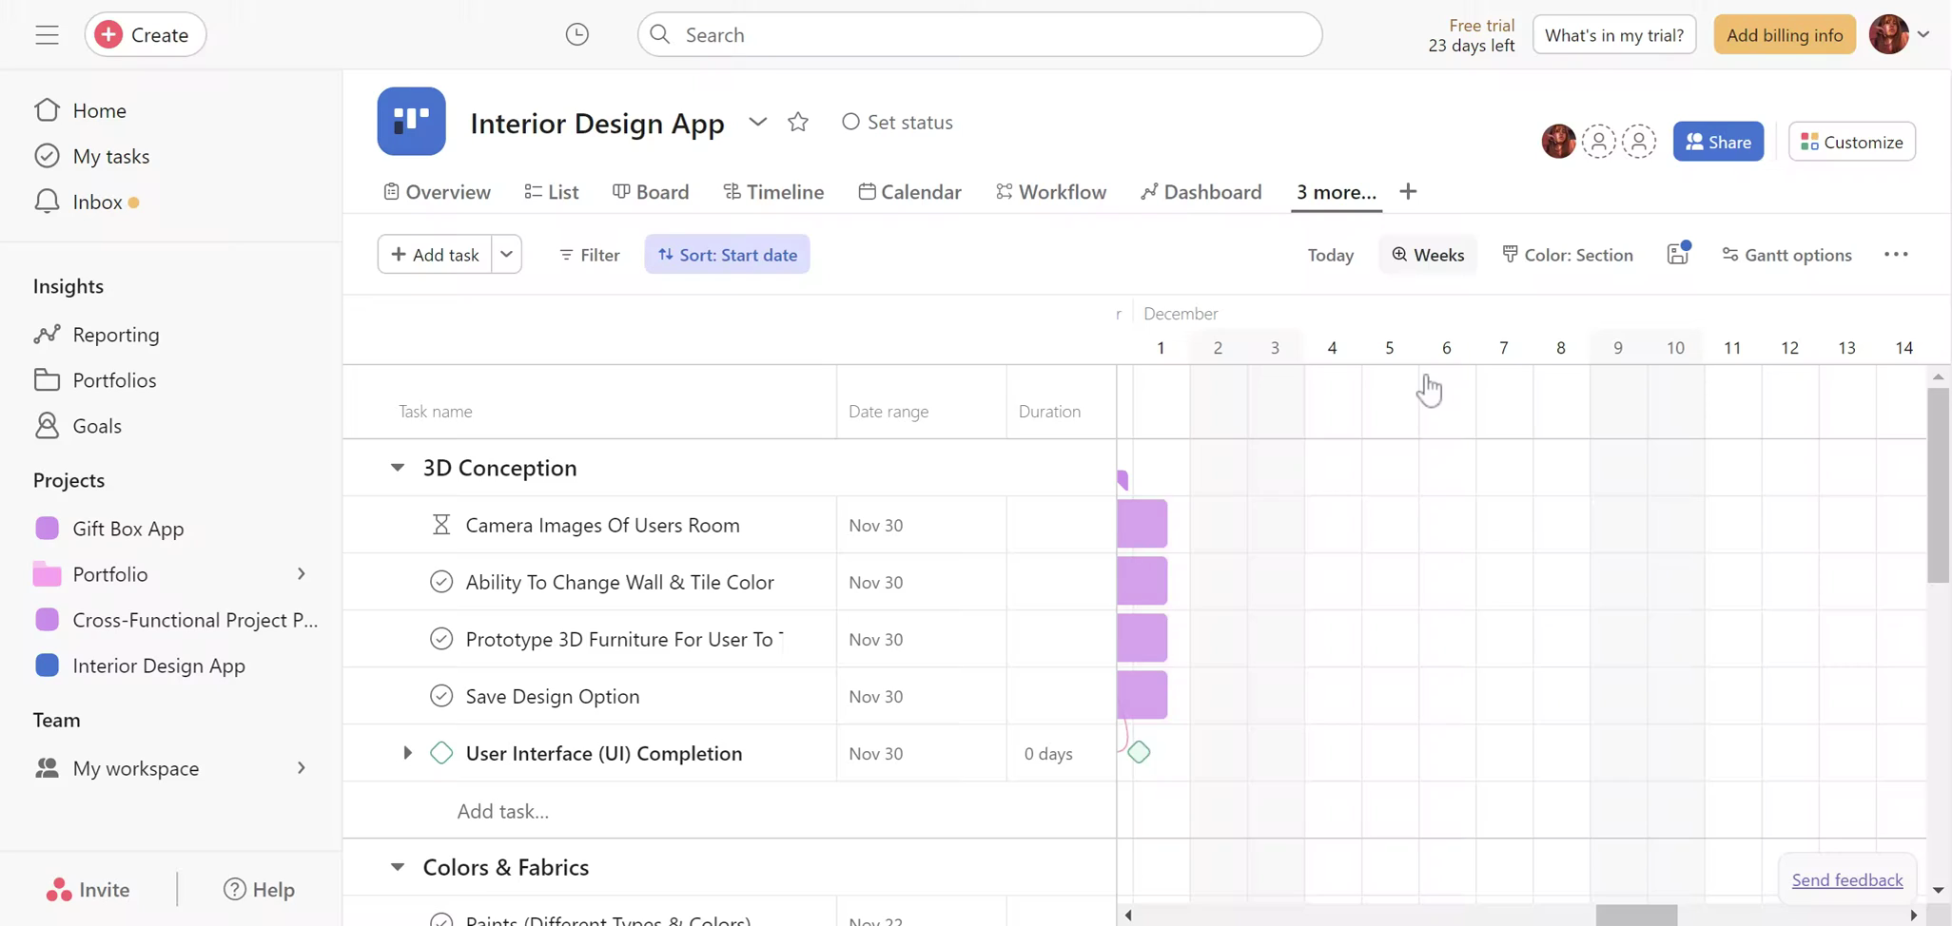
Task: Switch to the Workflow tab
Action: click(1051, 191)
